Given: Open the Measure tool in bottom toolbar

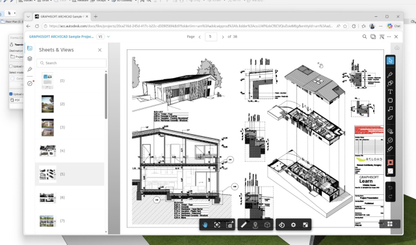Looking at the screenshot, I should pyautogui.click(x=244, y=225).
